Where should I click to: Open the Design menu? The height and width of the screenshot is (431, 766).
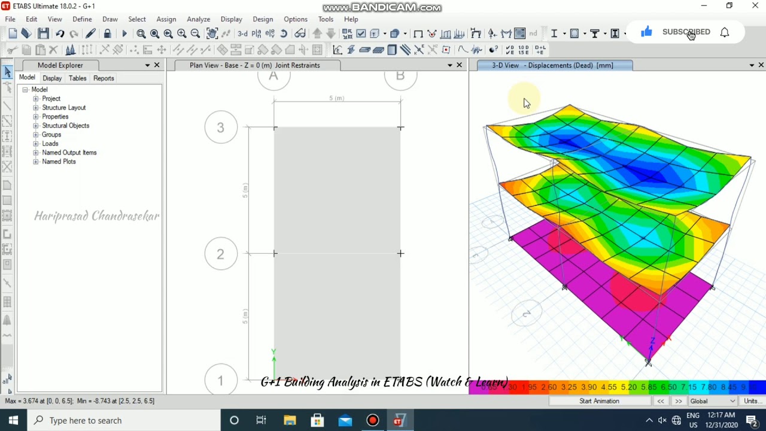pyautogui.click(x=263, y=19)
